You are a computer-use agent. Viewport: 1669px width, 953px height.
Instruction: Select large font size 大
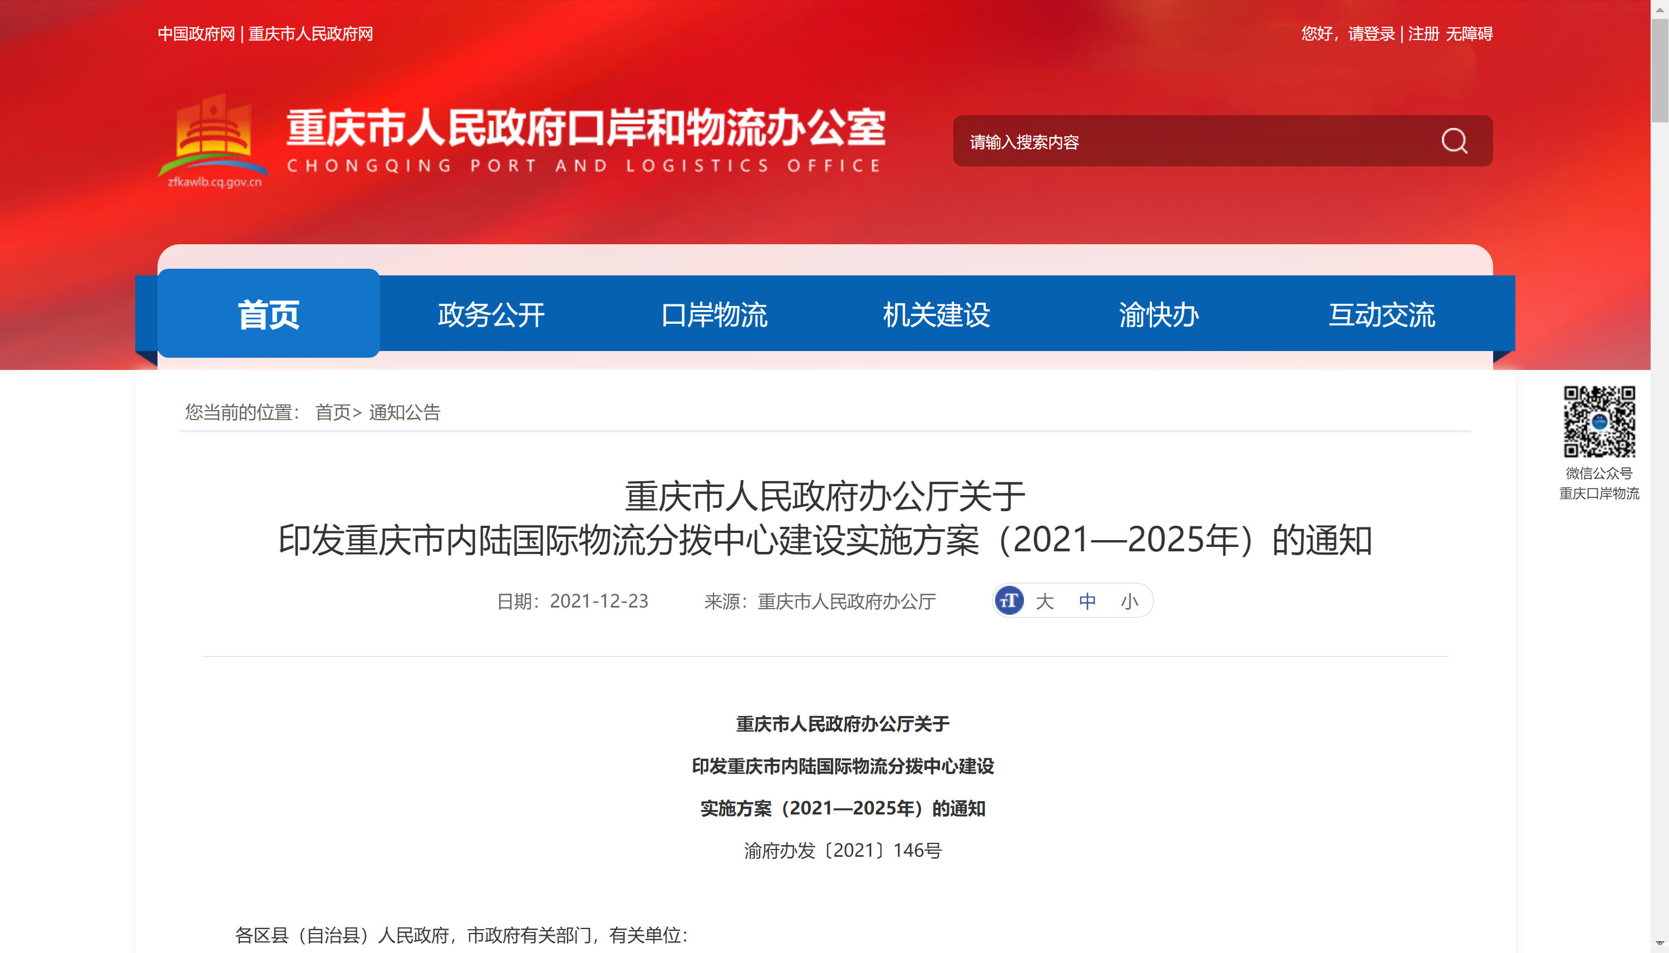point(1045,601)
